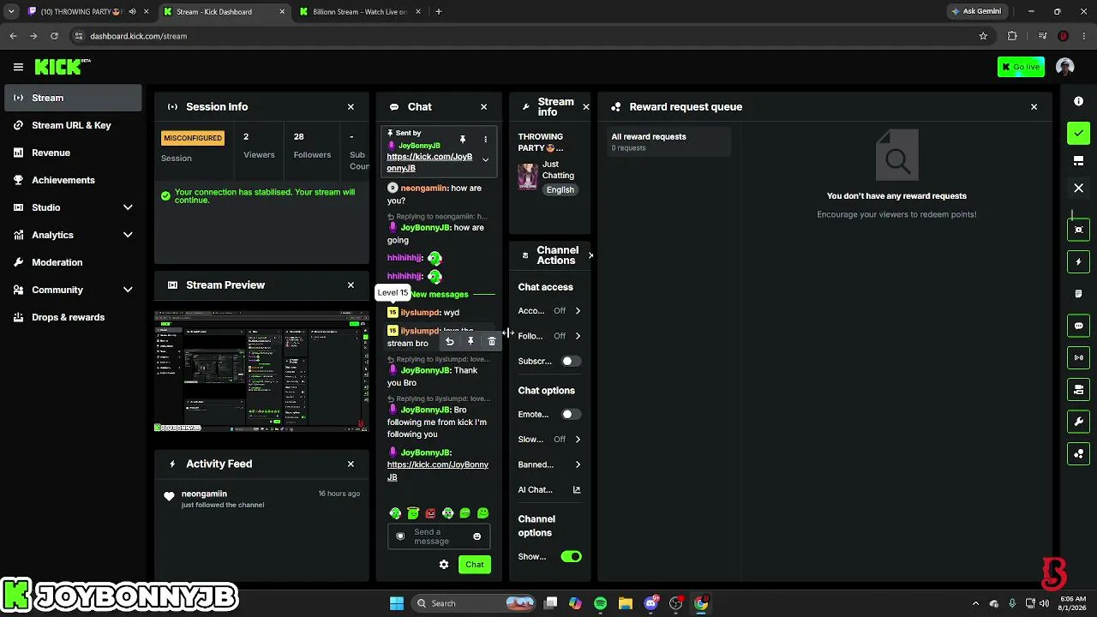Open the pinned kick.com/JoyBonnyJB link

point(429,163)
